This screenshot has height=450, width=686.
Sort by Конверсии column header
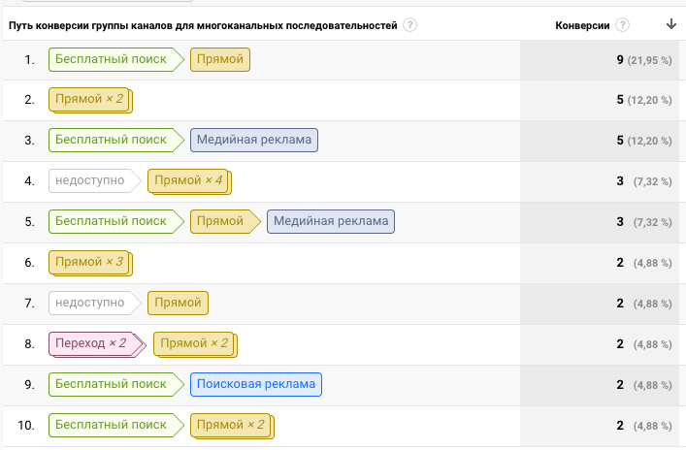coord(582,25)
